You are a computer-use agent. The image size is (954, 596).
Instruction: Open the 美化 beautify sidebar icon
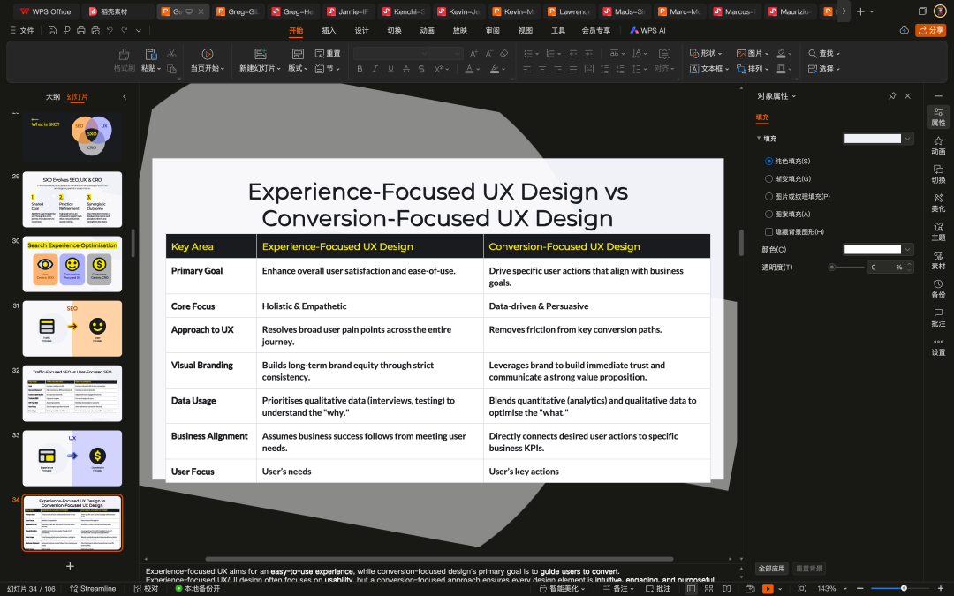(938, 202)
